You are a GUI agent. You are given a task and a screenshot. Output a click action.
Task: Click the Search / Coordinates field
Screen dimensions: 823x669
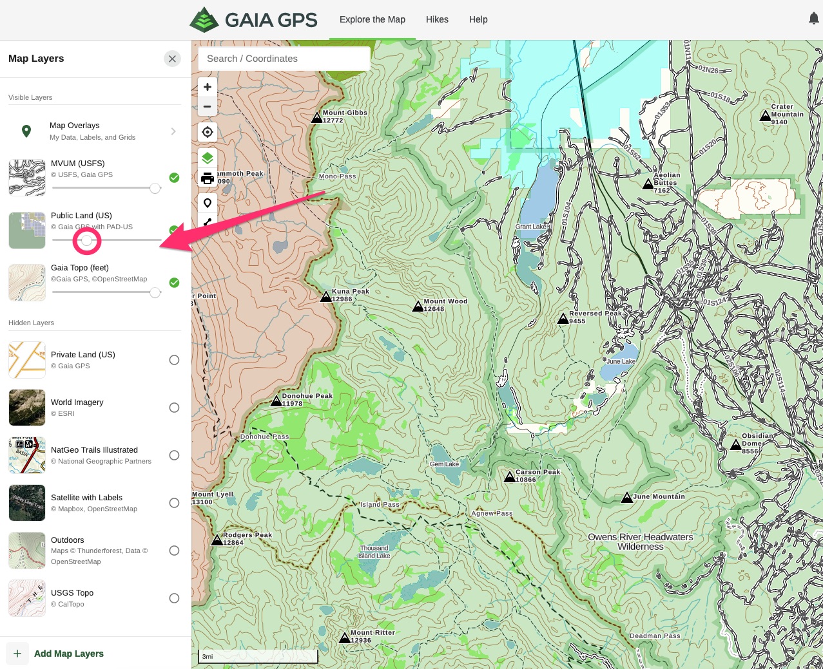pos(284,59)
